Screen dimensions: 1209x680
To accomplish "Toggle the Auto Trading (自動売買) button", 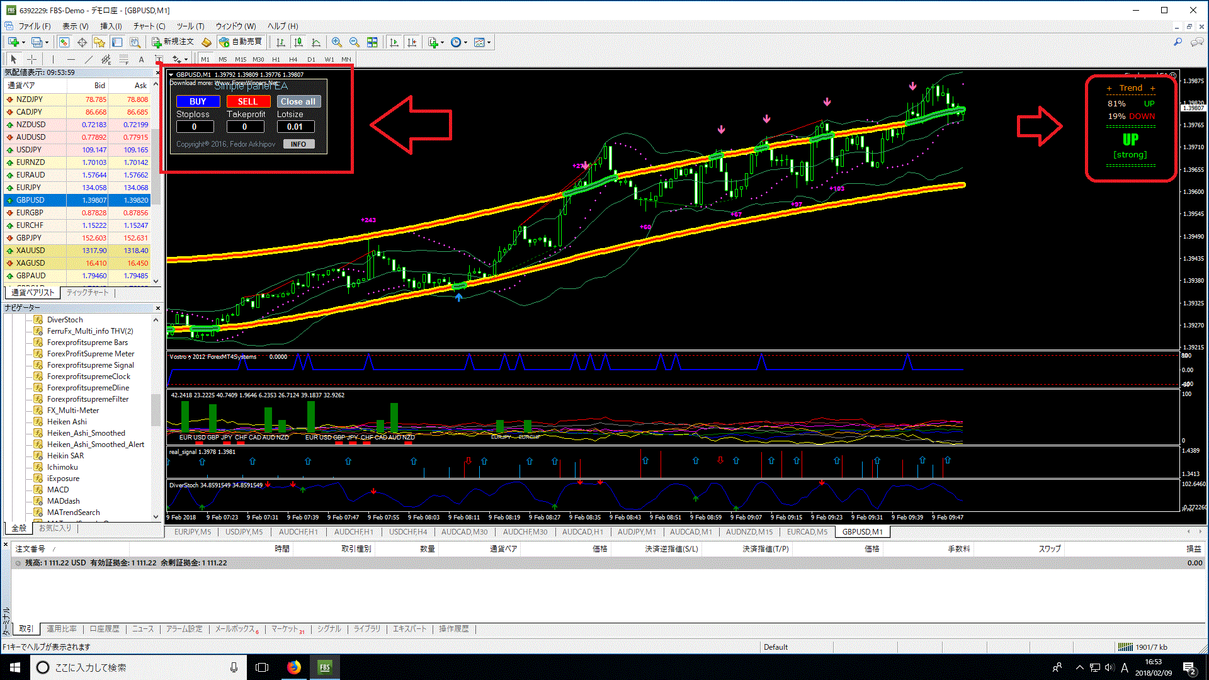I will pyautogui.click(x=240, y=42).
